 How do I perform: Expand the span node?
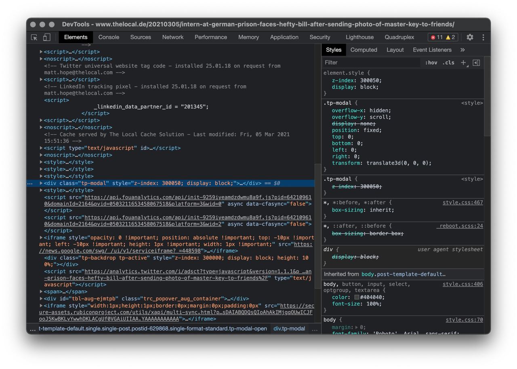point(41,291)
